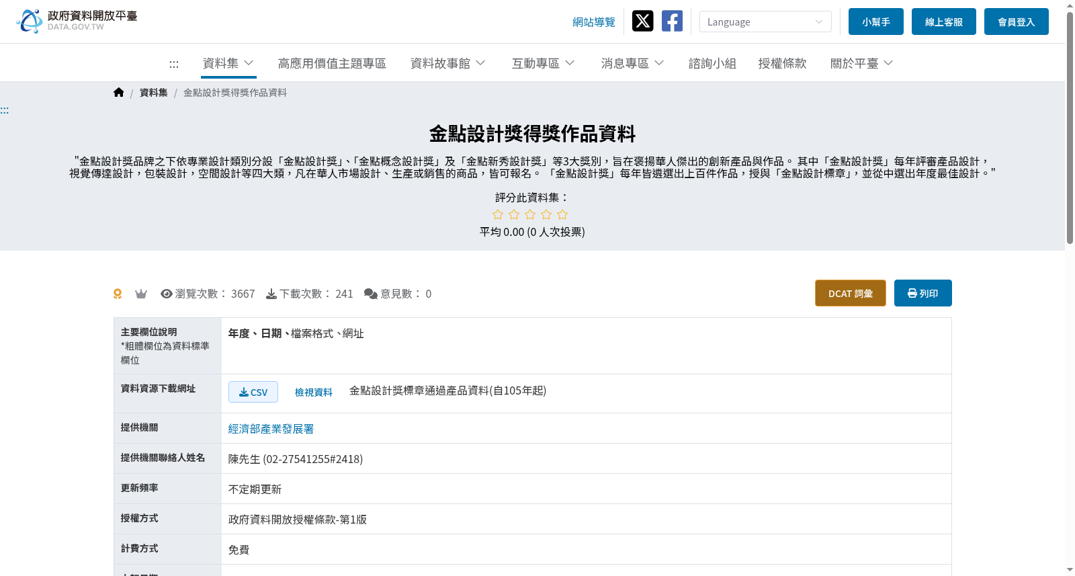
Task: Rate dataset with the first star
Action: pyautogui.click(x=498, y=214)
